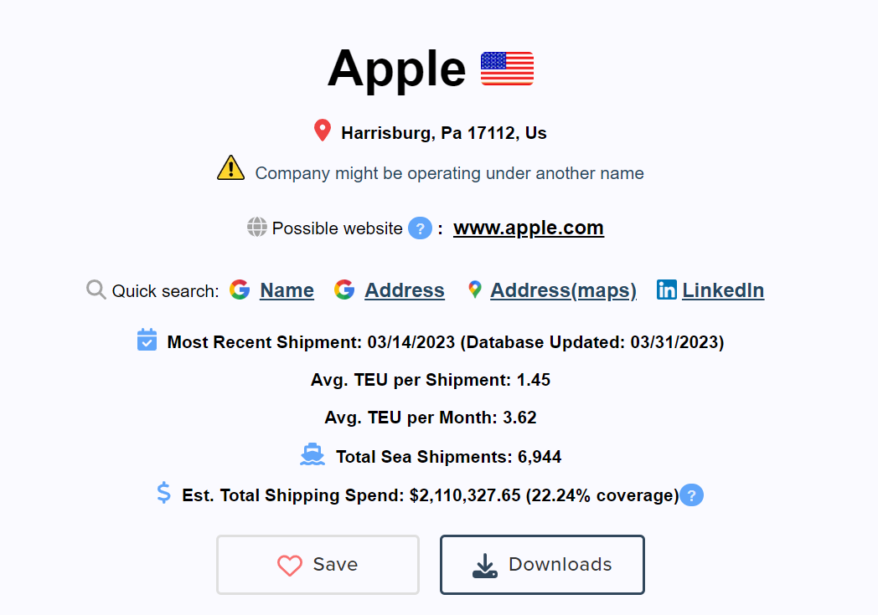Click the US flag icon beside Apple

coord(507,68)
